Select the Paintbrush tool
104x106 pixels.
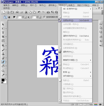pyautogui.click(x=3, y=50)
